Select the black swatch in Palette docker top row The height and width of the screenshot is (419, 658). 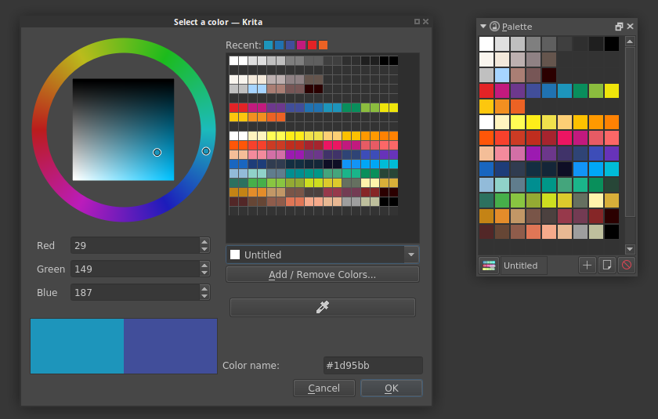click(x=612, y=44)
